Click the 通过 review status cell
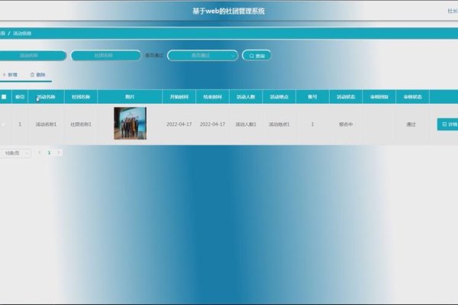The width and height of the screenshot is (458, 305). 411,124
